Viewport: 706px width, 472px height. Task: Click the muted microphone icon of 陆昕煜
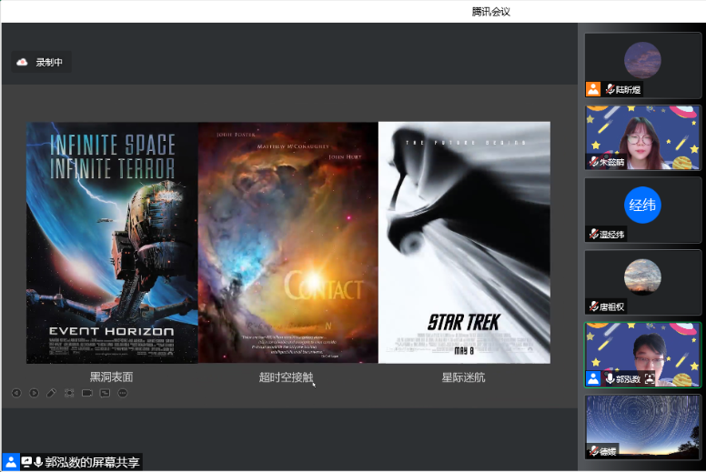610,89
